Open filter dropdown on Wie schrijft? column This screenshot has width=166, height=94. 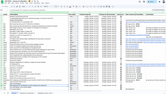[78, 14]
